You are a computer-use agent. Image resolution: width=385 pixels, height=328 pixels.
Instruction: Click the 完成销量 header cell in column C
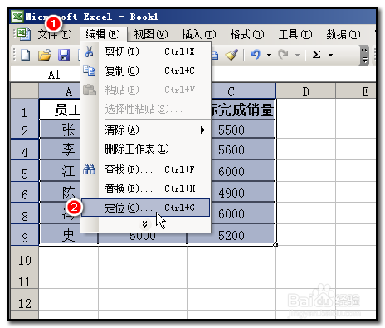243,110
